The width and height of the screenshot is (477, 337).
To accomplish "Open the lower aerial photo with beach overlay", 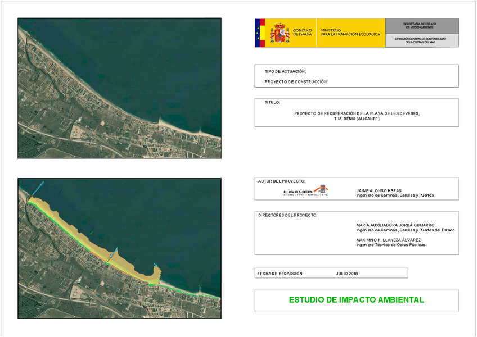I will [120, 249].
